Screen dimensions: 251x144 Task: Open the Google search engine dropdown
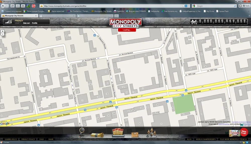tap(194, 6)
